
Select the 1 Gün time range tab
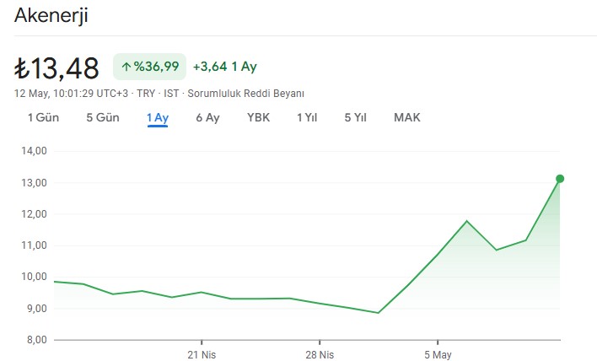point(43,118)
